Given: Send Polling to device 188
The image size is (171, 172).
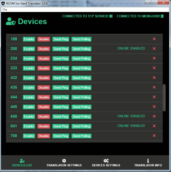Looking at the screenshot, I should click(x=81, y=39).
